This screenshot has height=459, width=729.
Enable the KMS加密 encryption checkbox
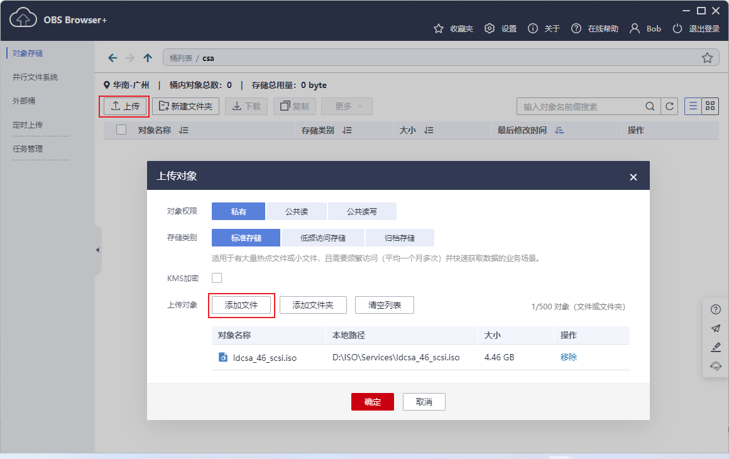216,277
